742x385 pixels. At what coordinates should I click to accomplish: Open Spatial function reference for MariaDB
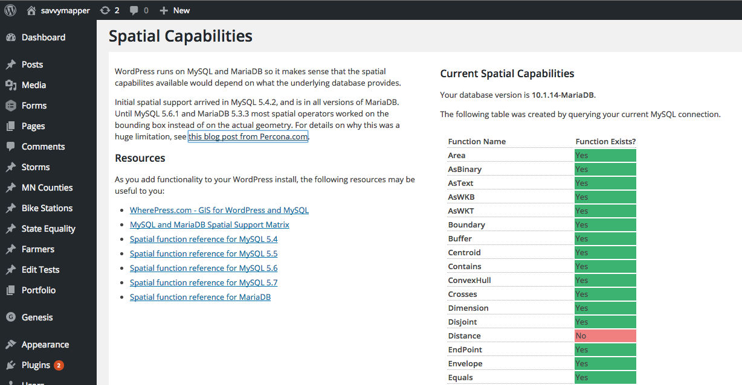(x=200, y=297)
